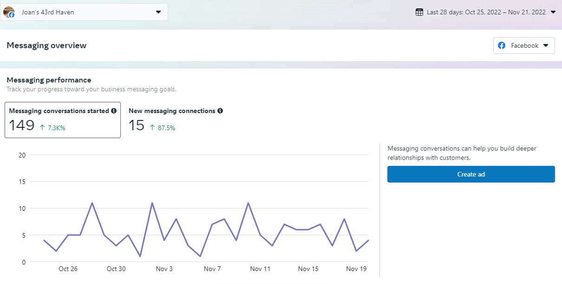Click the Oct 30 label on chart axis

point(116,269)
